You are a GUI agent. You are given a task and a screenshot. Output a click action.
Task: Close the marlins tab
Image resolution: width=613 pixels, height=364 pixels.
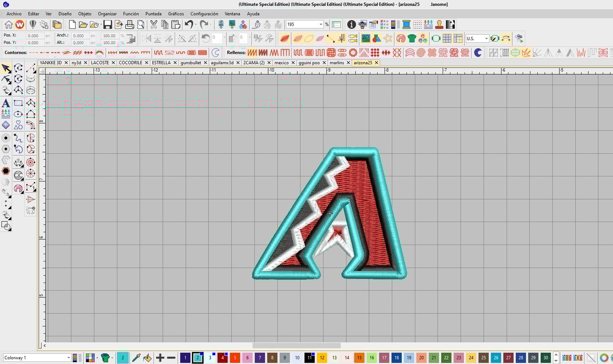348,63
